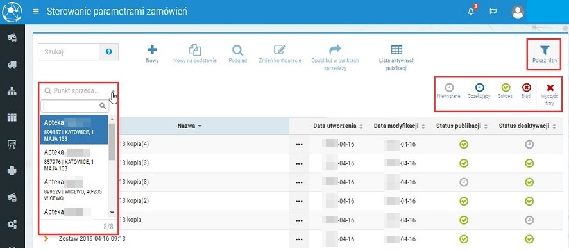The image size is (569, 251).
Task: Sort by Nazwa column header arrow
Action: coord(200,126)
